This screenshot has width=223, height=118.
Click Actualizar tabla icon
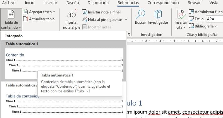[x=25, y=19]
